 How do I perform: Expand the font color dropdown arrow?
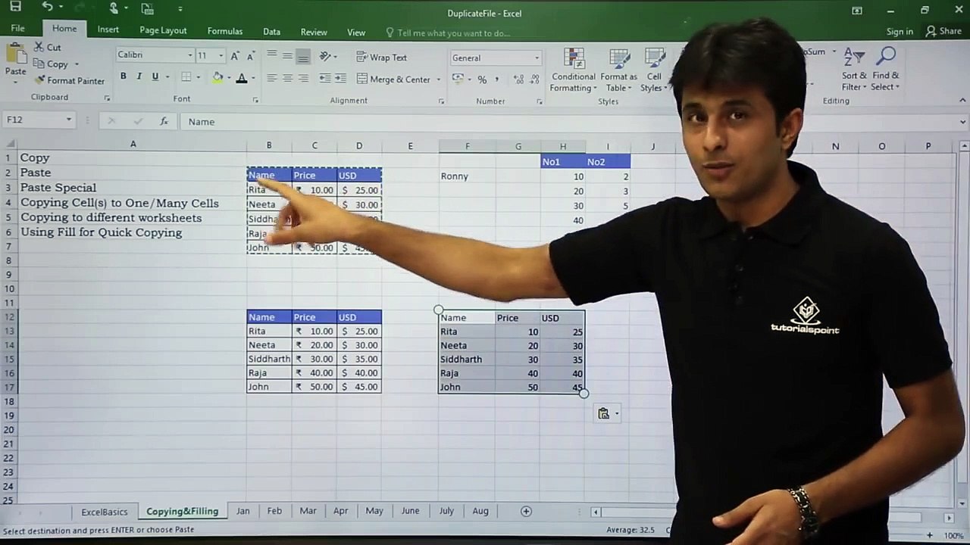(252, 77)
